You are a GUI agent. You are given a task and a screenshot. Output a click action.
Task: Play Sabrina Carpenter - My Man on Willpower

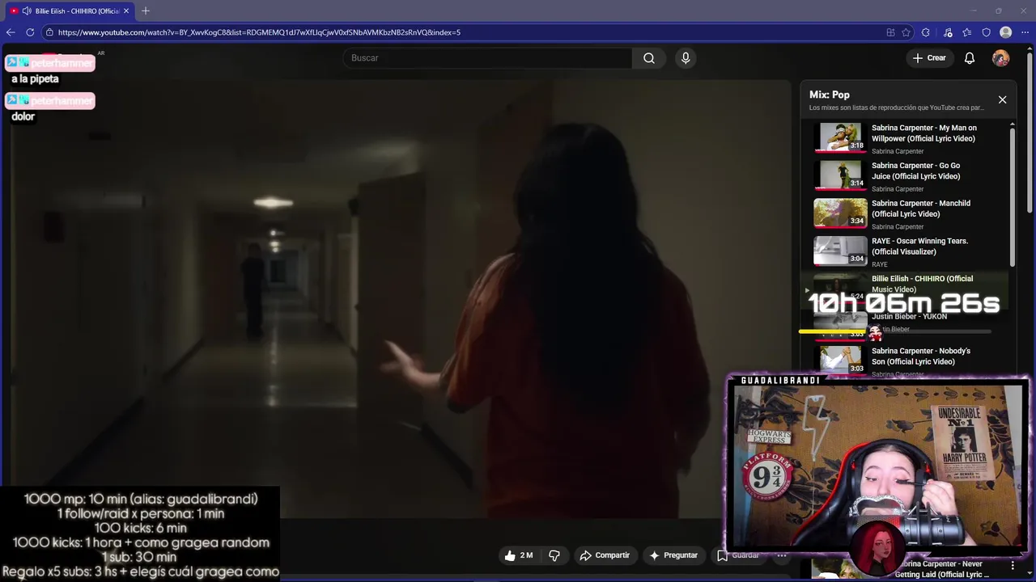coord(924,133)
